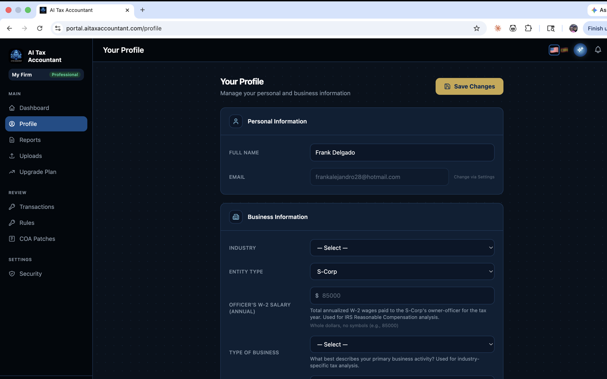Close the AI Tax Accountant tab
Image resolution: width=607 pixels, height=379 pixels.
127,10
